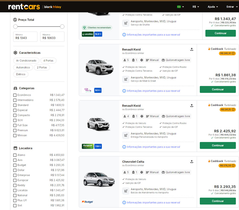
Task: Click the Localiza supplier logo
Action: pos(87,34)
